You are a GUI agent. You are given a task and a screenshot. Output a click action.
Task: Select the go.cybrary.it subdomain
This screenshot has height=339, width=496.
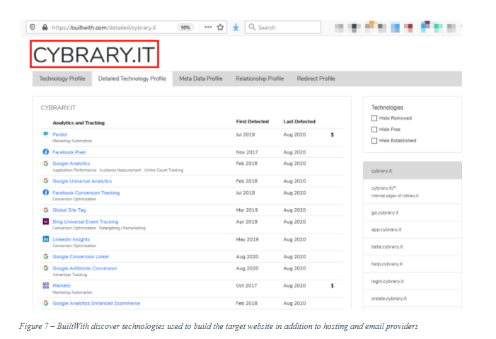pyautogui.click(x=413, y=212)
